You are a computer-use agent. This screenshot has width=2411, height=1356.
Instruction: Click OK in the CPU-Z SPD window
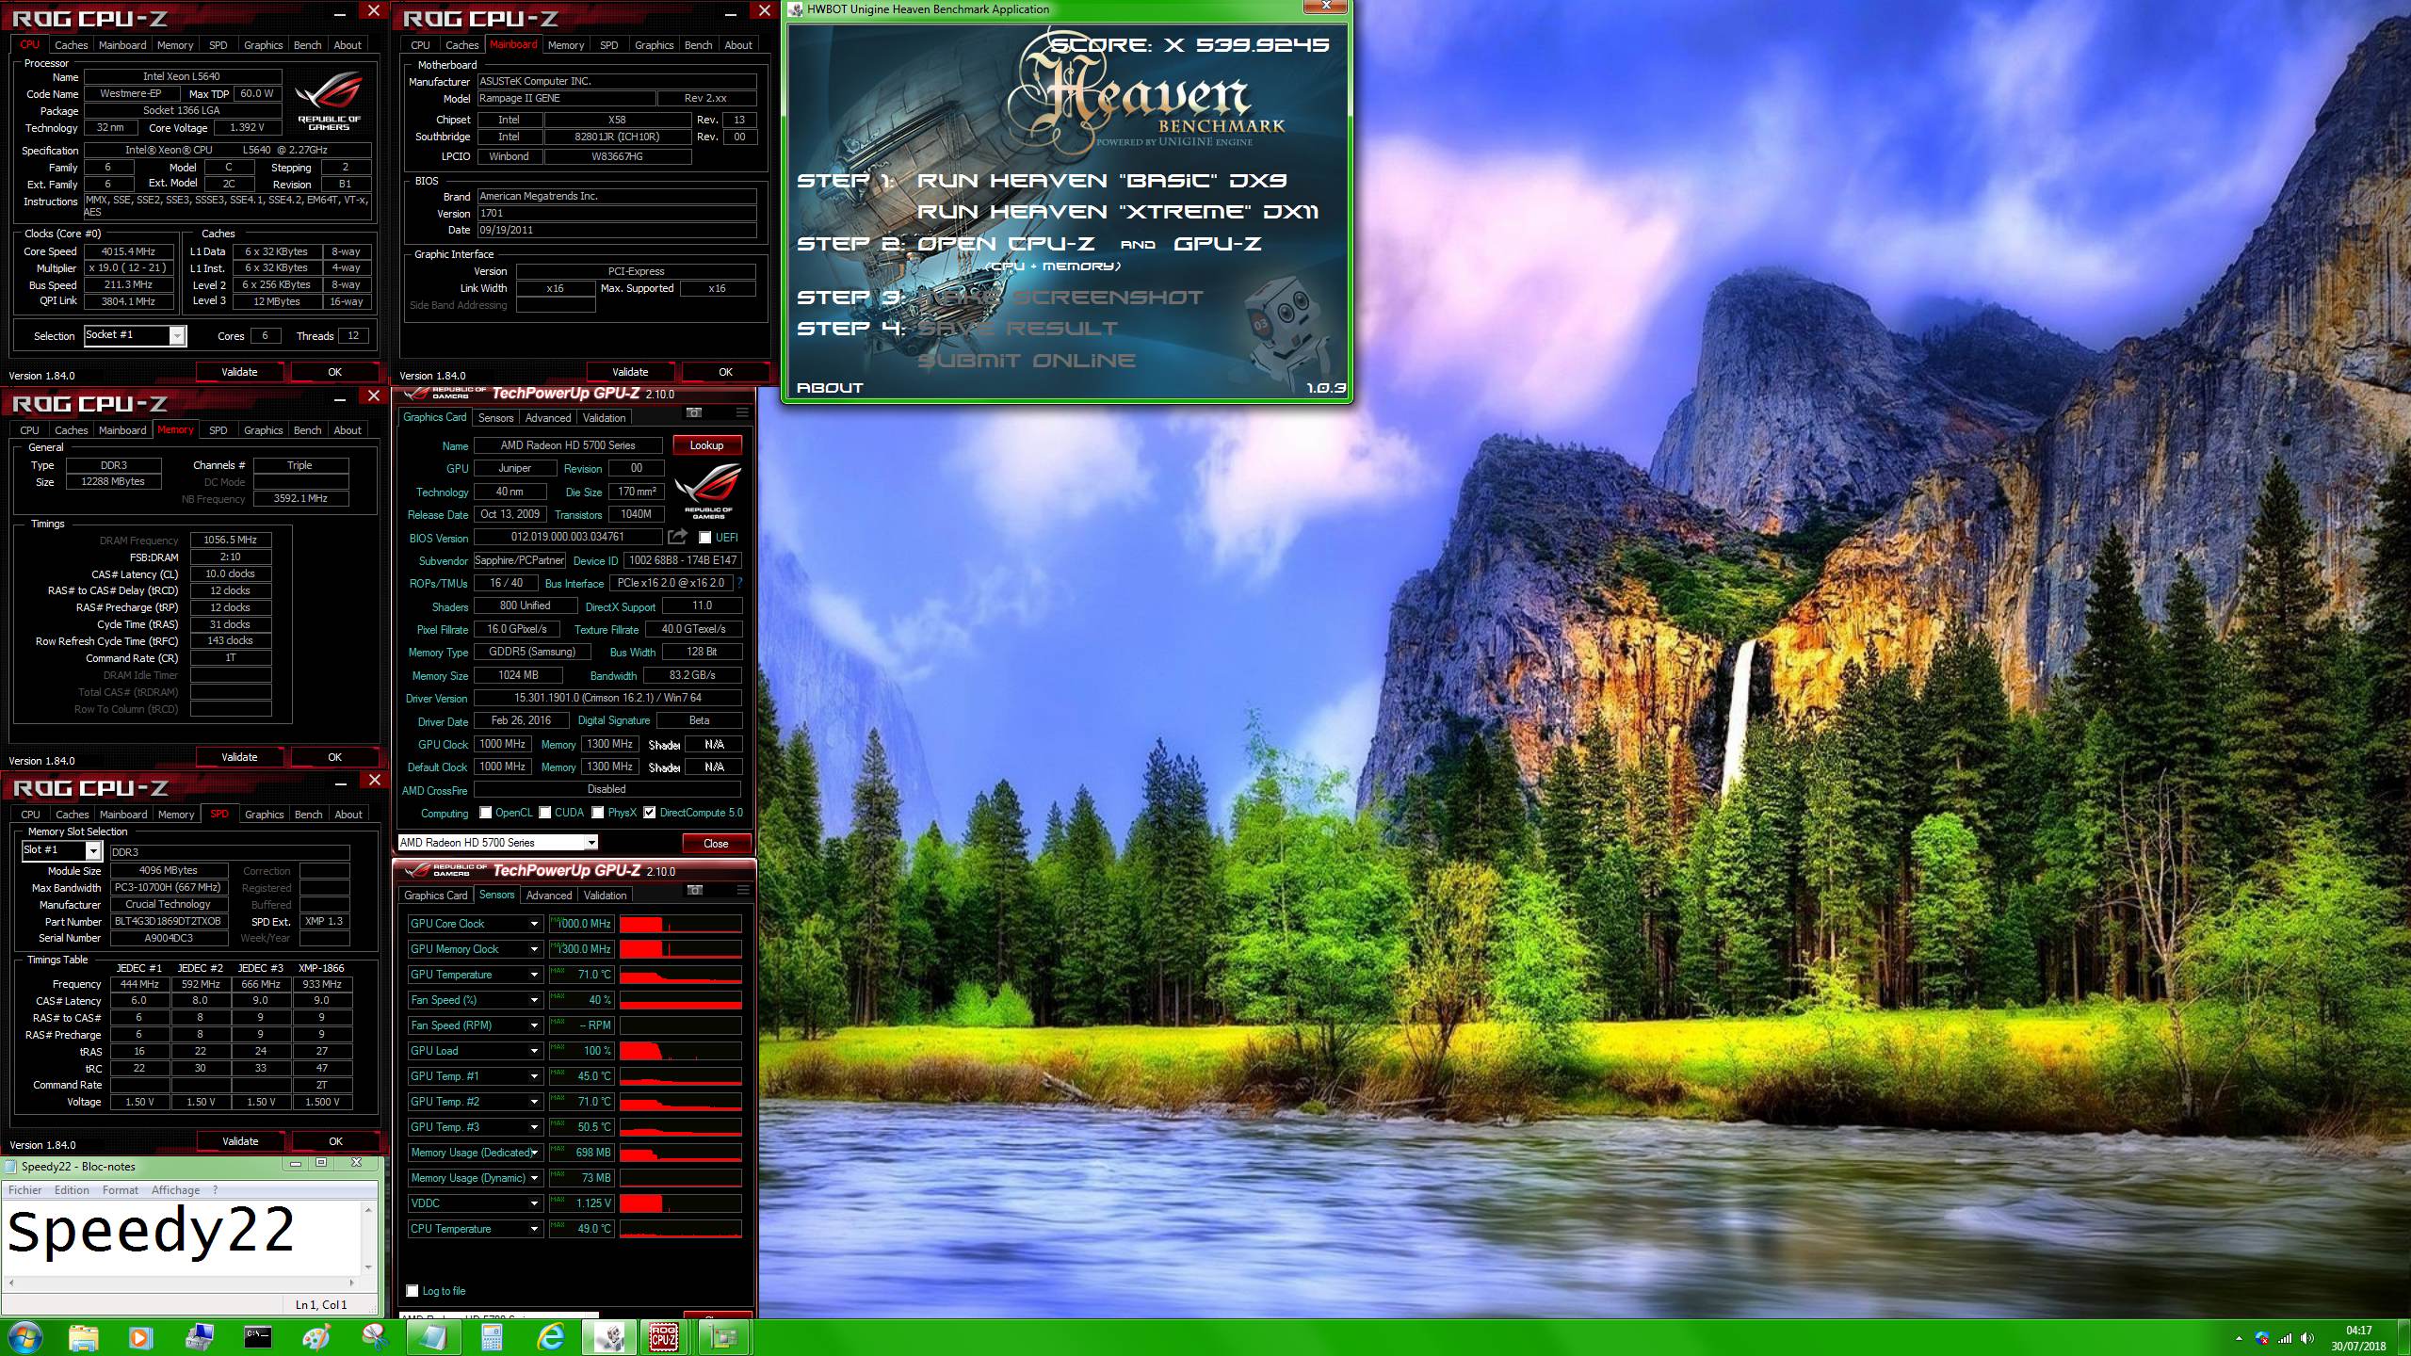click(x=335, y=1141)
